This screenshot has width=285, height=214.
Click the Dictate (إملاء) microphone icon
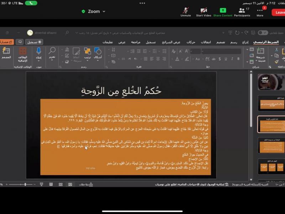tap(38, 51)
